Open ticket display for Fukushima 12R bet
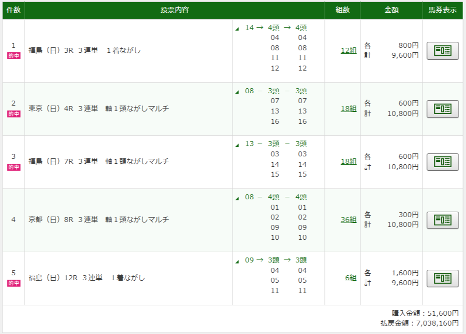466x334 pixels. pyautogui.click(x=442, y=278)
